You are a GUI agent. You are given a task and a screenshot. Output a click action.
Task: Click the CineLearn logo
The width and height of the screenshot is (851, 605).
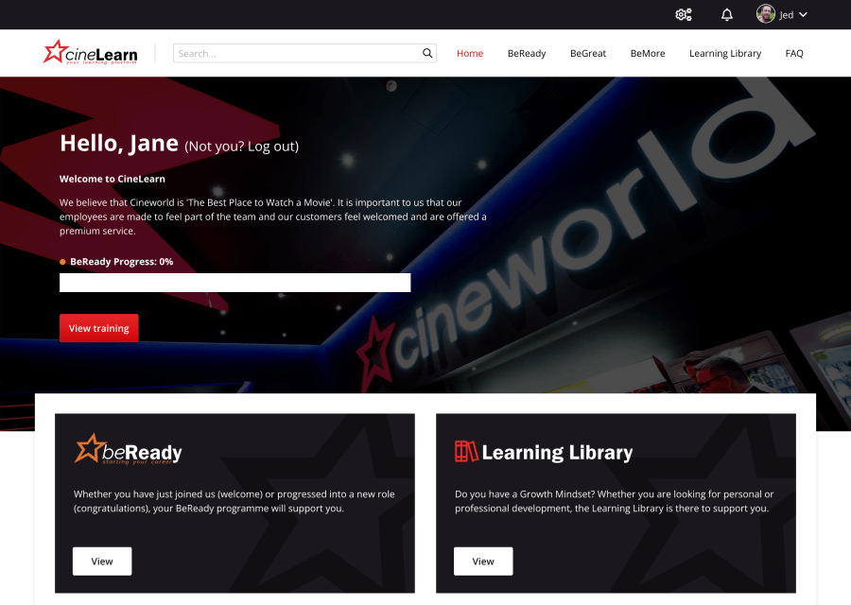[90, 53]
